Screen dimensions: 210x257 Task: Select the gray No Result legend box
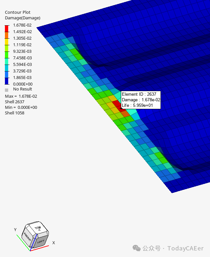pyautogui.click(x=7, y=89)
